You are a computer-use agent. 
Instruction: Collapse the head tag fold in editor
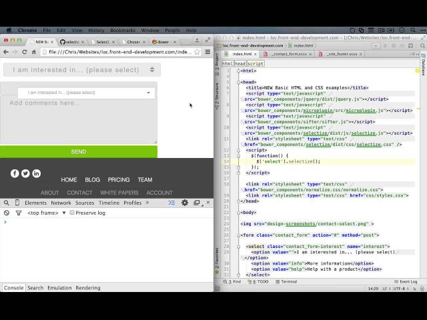point(239,82)
